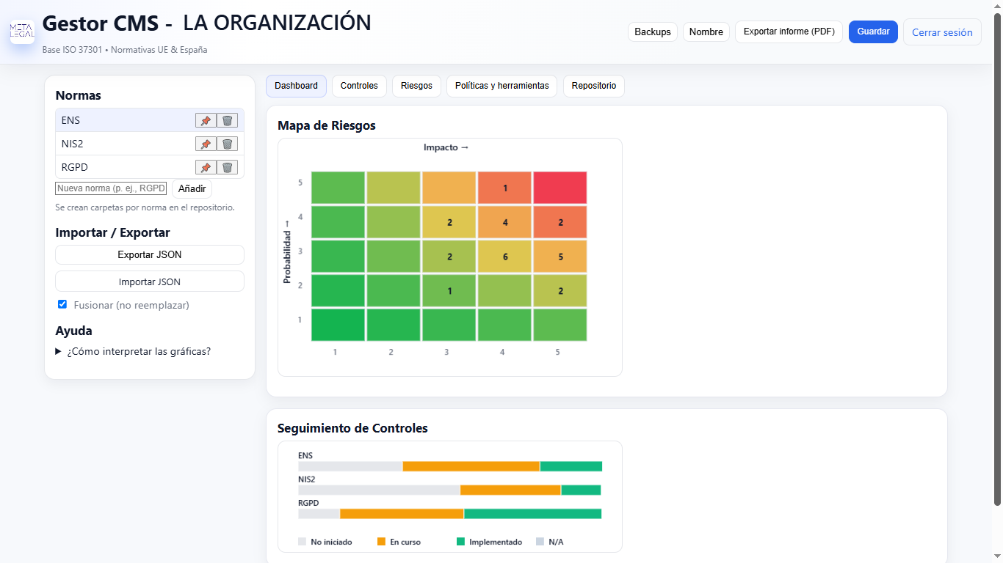Click the blue Guardar button
The image size is (1003, 563).
[873, 32]
